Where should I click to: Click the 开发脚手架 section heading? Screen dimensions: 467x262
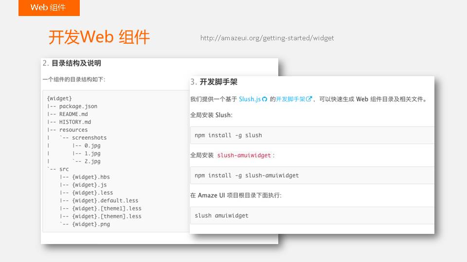(x=218, y=82)
